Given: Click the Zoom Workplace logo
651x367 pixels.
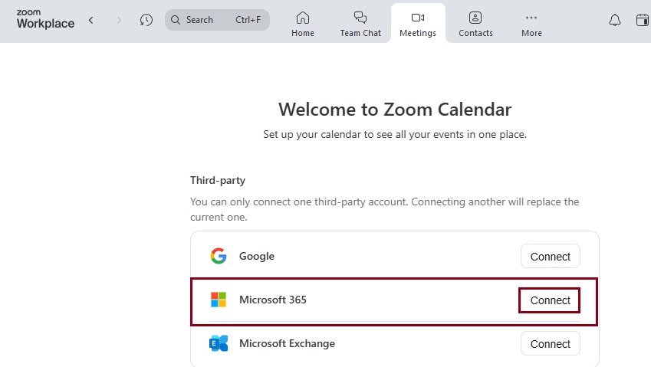Looking at the screenshot, I should click(45, 19).
